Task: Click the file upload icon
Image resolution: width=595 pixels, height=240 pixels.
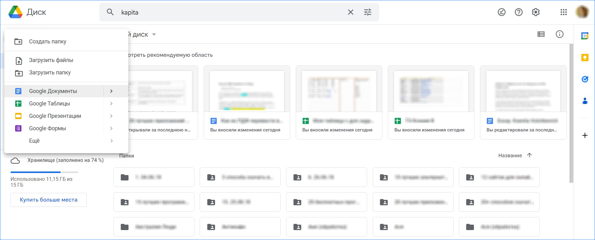Action: pos(19,60)
